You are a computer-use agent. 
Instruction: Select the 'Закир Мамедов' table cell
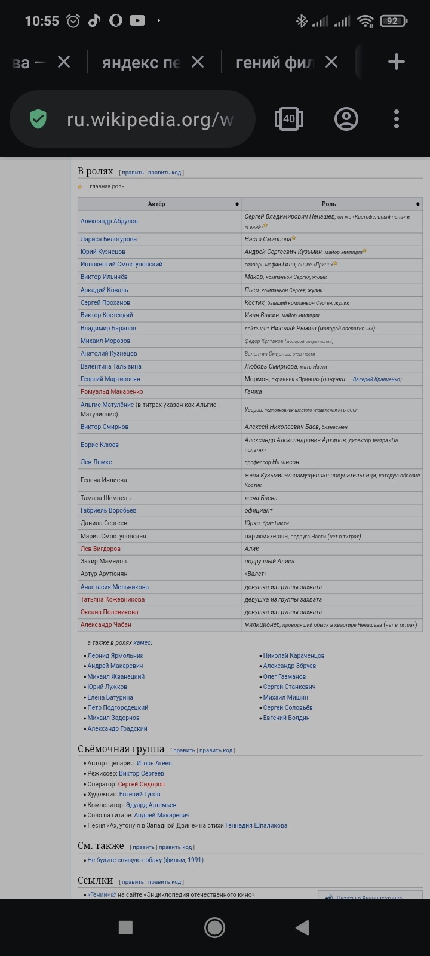click(159, 562)
